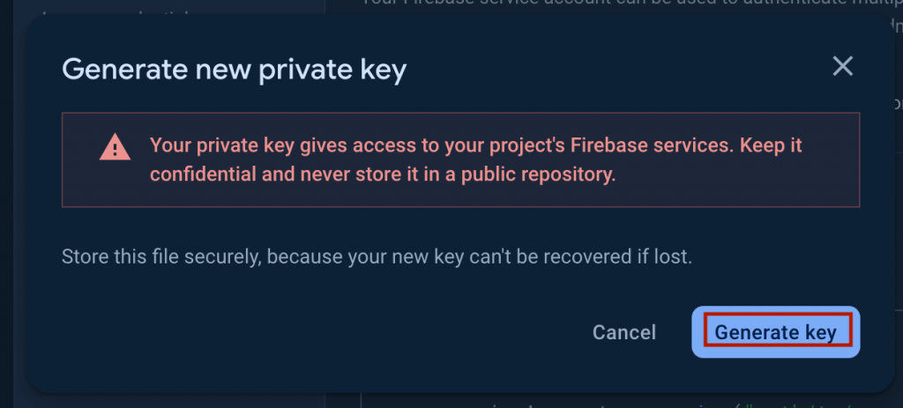Viewport: 903px width, 408px height.
Task: Click the red private key warning message
Action: 475,159
